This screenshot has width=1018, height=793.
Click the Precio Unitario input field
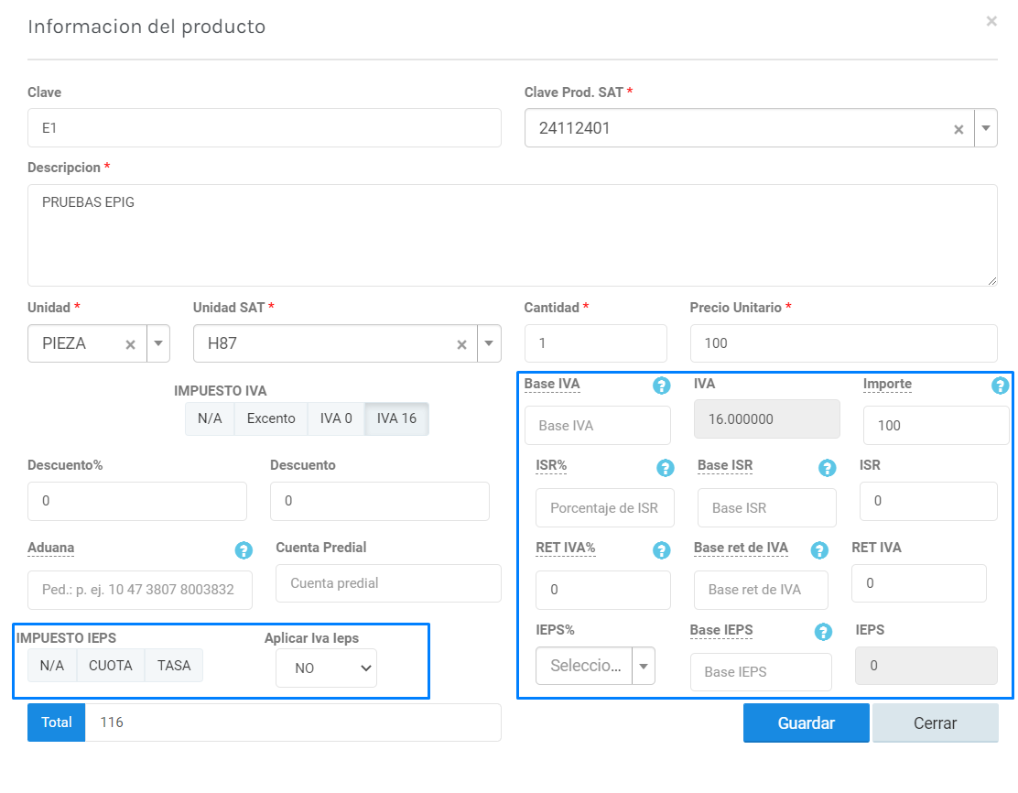[843, 343]
